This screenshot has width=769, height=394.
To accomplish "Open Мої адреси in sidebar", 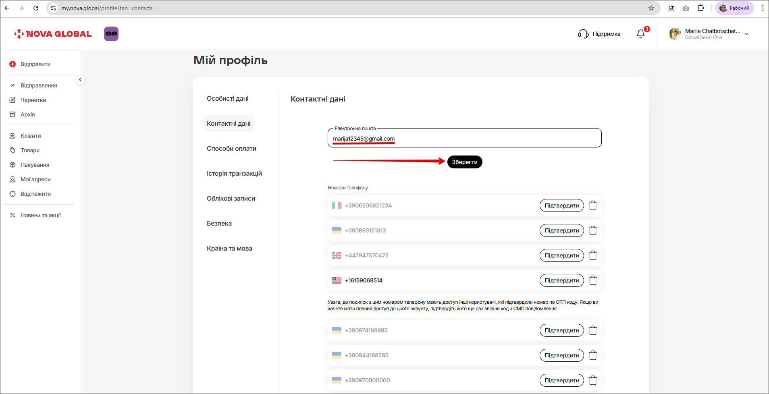I will pyautogui.click(x=35, y=179).
